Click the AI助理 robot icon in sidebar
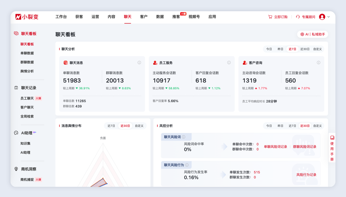Screen dimensions: 346x197 15,132
